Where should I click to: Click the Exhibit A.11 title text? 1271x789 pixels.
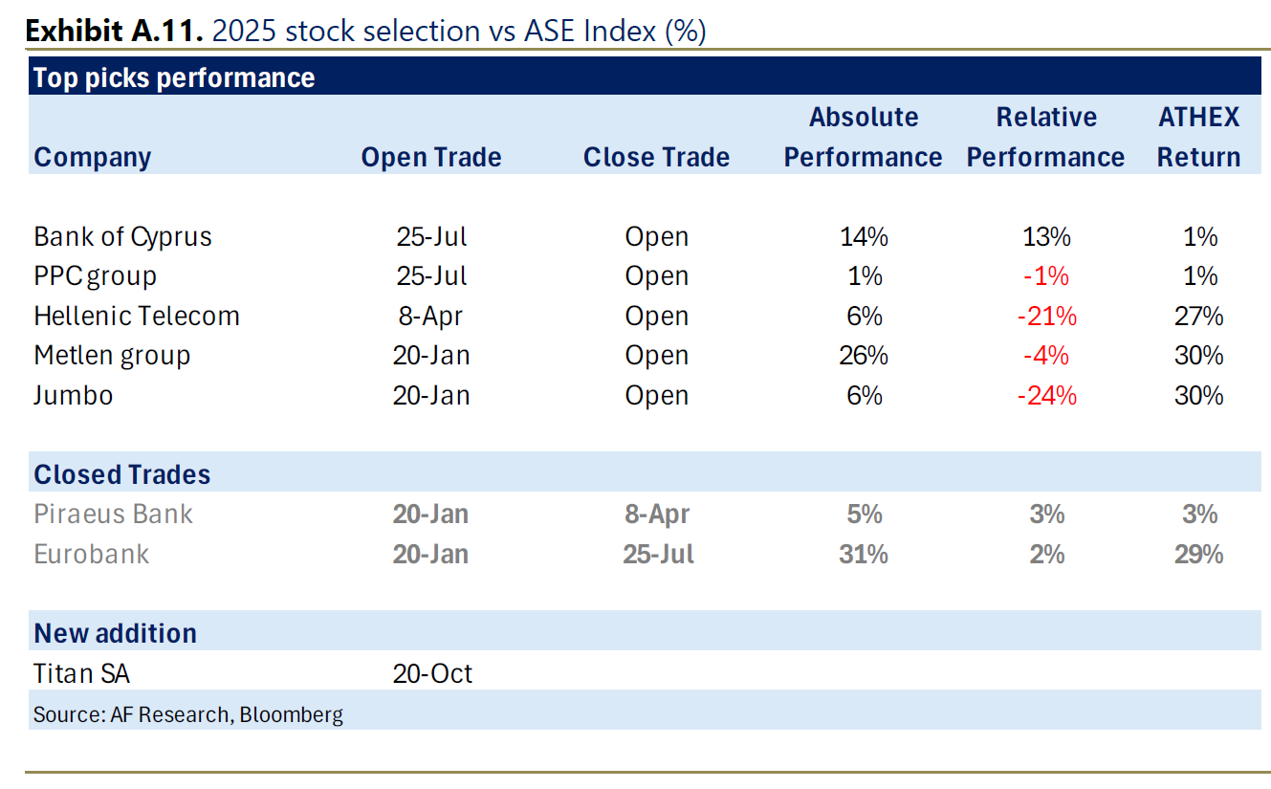[364, 31]
